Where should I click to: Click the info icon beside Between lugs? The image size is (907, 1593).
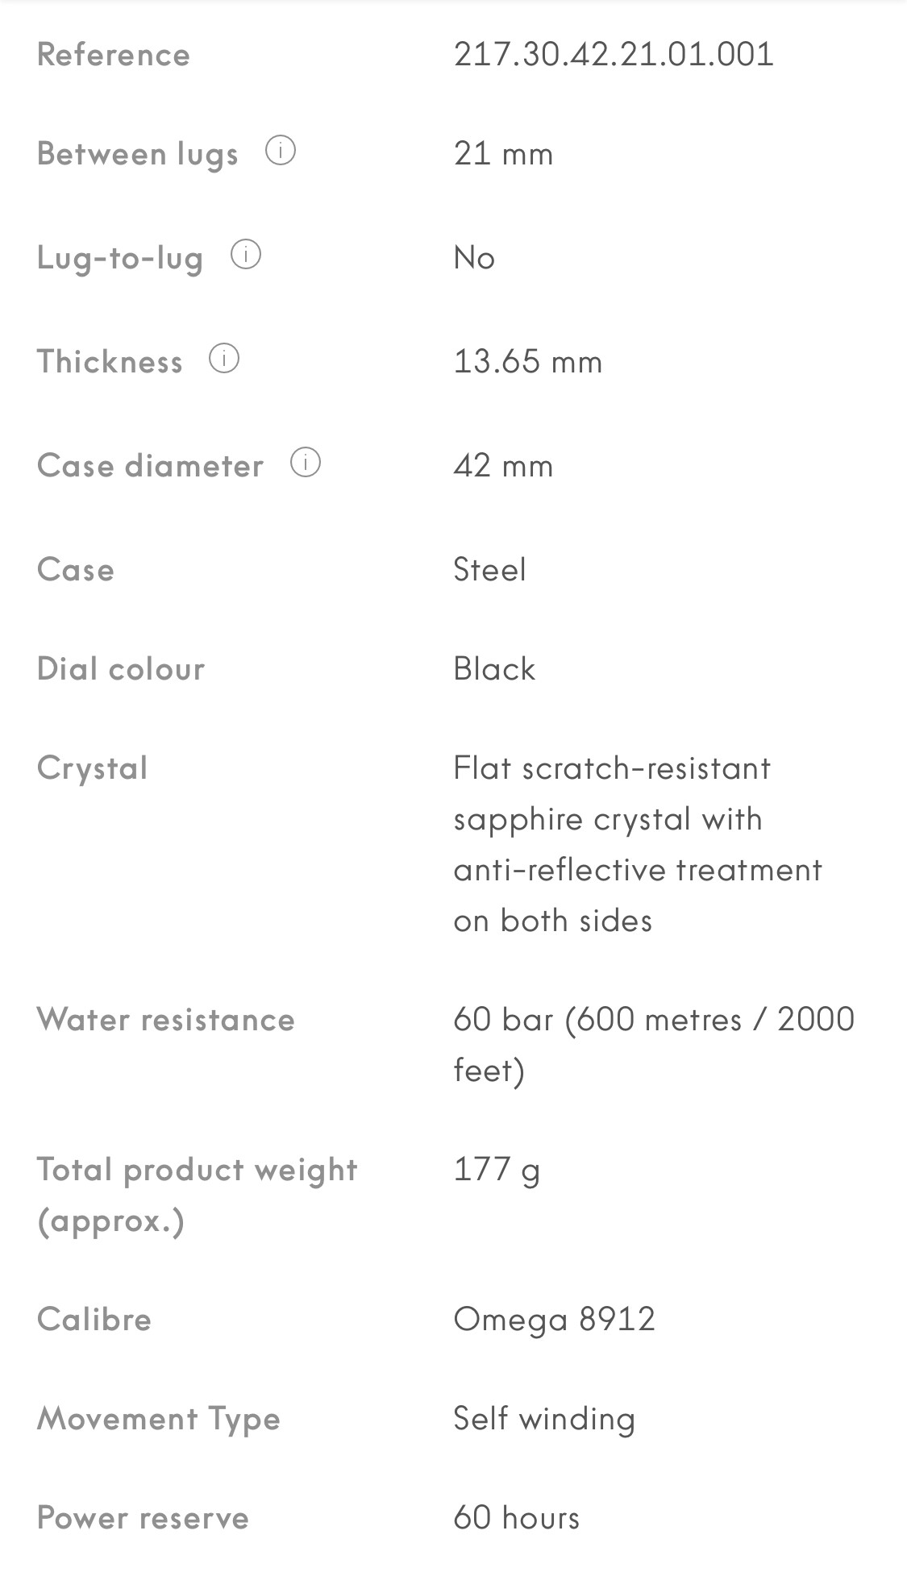coord(281,151)
